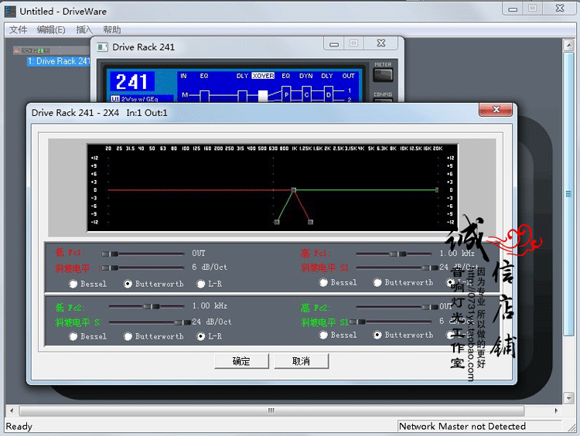Select Butterworth for green low Fc2 filter
This screenshot has width=580, height=436.
click(x=128, y=336)
